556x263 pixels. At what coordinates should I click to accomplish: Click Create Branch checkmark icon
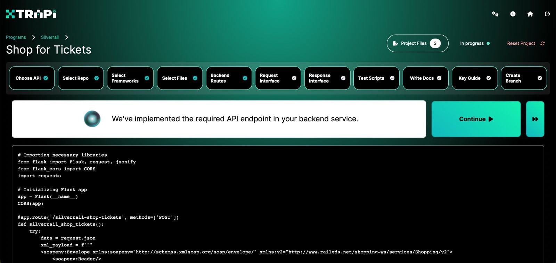(x=540, y=78)
